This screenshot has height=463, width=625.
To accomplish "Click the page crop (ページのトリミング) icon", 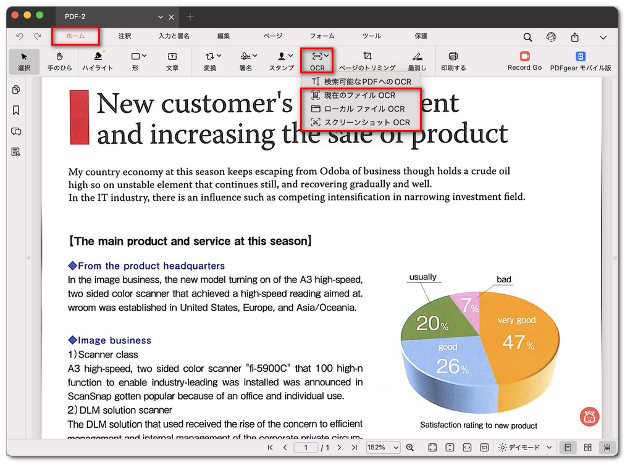I will (x=367, y=61).
